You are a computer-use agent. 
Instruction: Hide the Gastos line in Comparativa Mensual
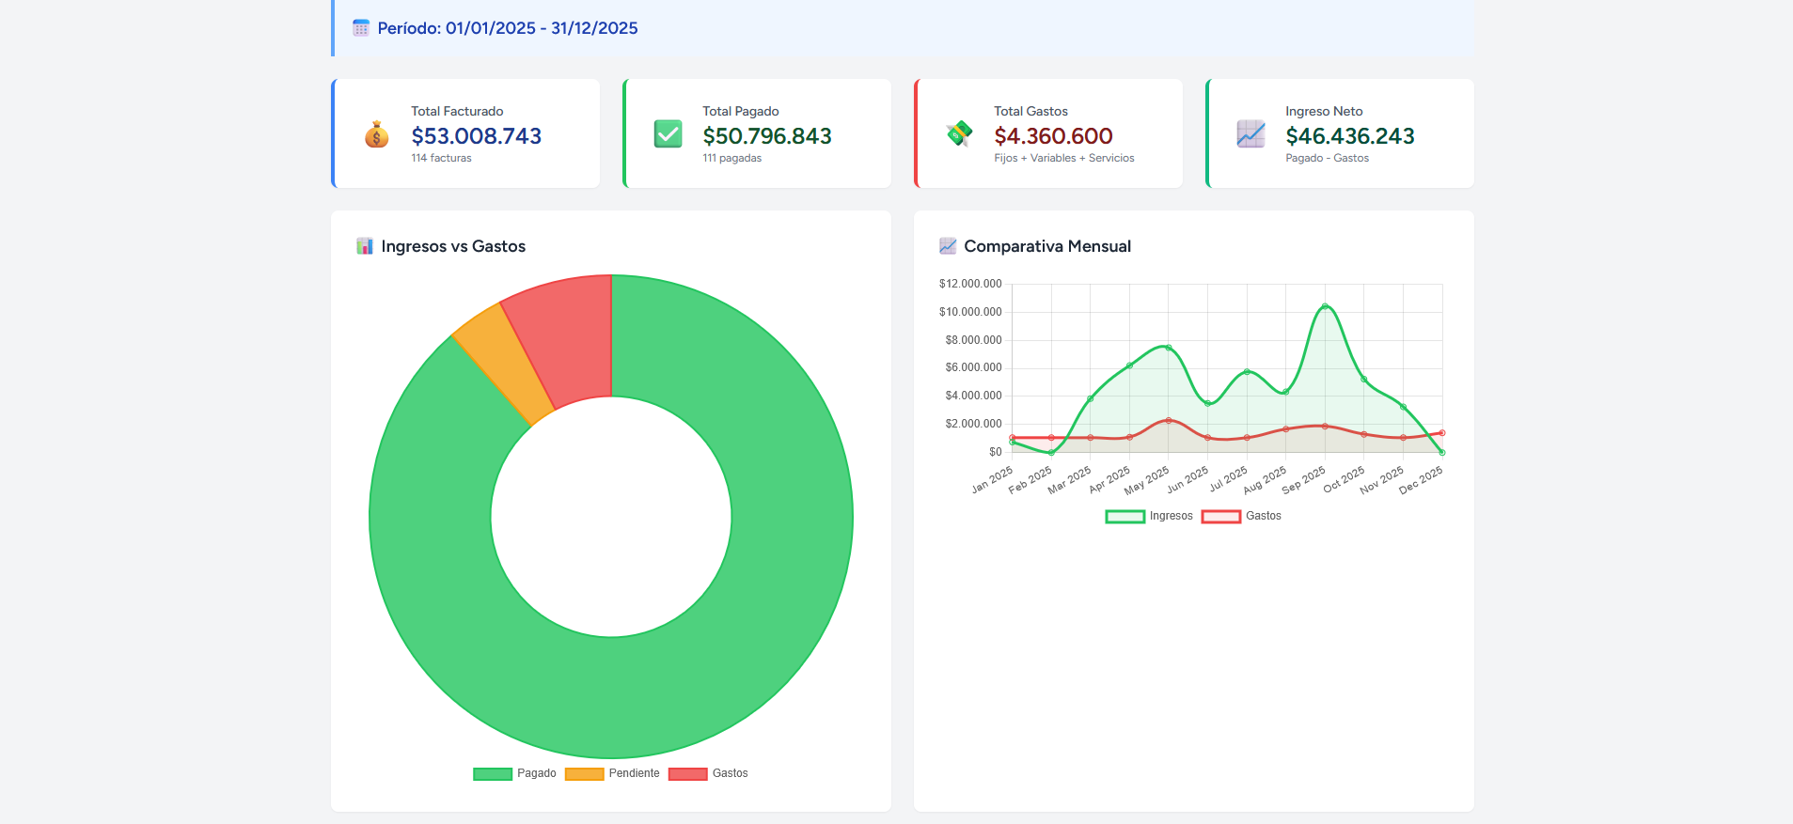1241,516
